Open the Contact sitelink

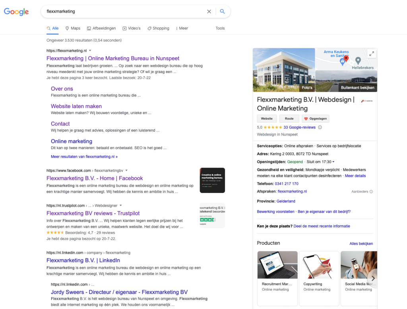60,124
